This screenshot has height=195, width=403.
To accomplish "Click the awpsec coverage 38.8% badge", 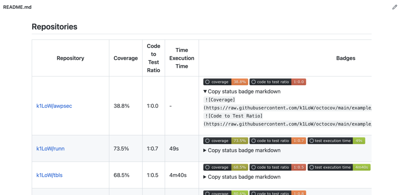I will [226, 82].
